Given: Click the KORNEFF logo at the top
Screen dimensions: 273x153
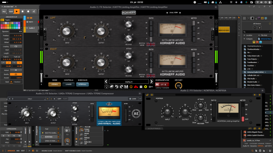Looking at the screenshot, I should (129, 13).
